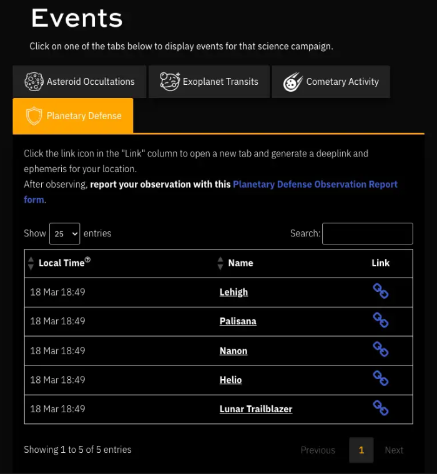Open the Lunar Trailblazer name link
Image resolution: width=437 pixels, height=474 pixels.
click(256, 409)
